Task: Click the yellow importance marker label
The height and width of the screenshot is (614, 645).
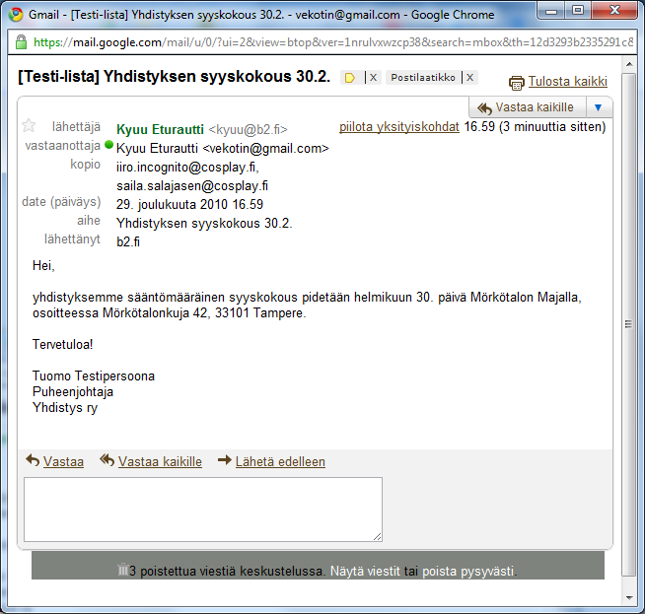Action: tap(349, 78)
